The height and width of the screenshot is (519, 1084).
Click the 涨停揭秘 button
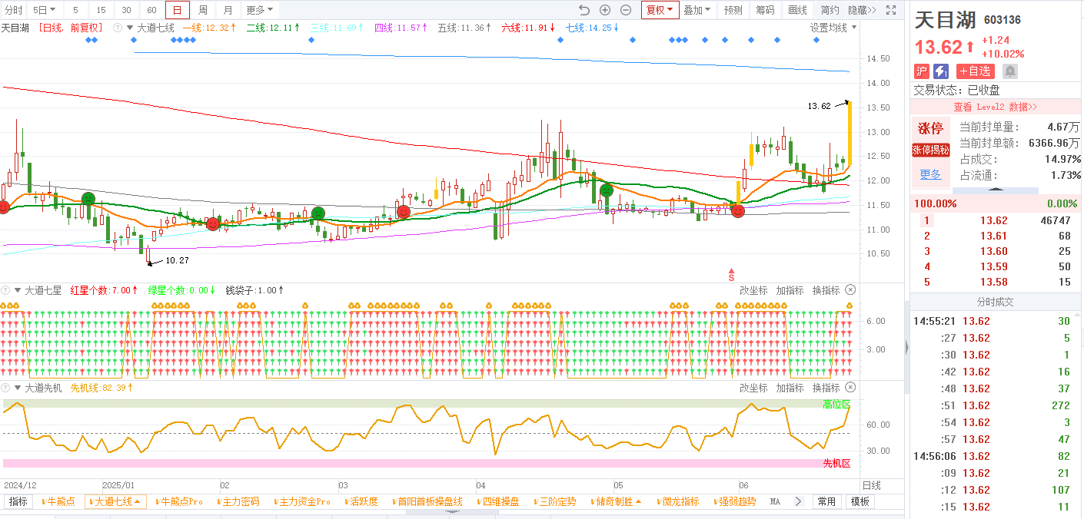pos(931,150)
